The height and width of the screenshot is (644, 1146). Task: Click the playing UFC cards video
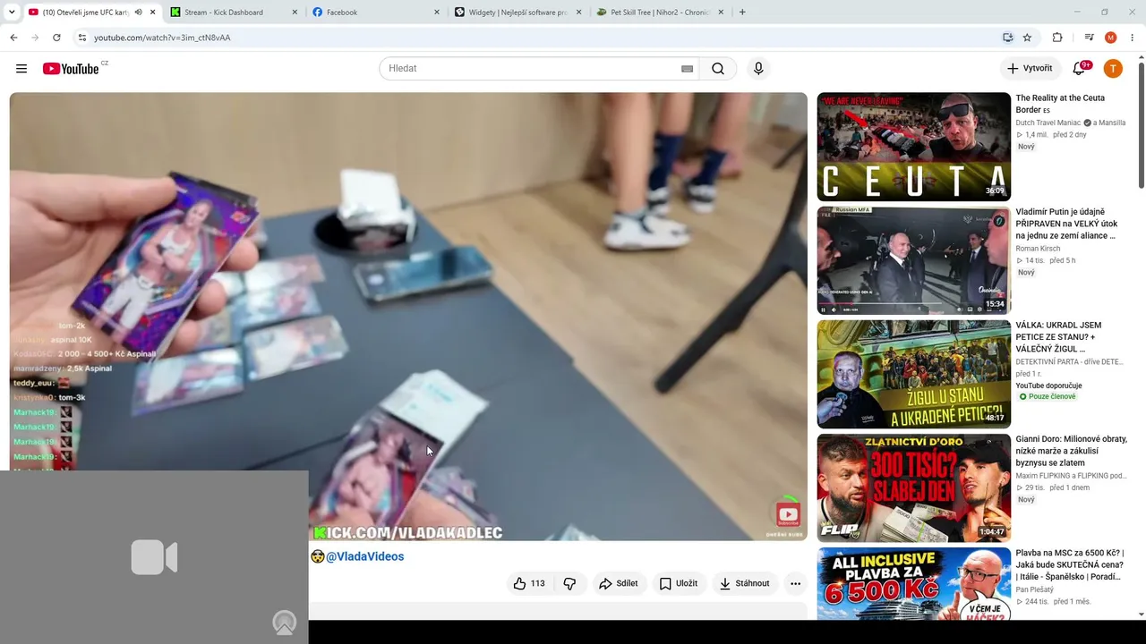click(408, 317)
